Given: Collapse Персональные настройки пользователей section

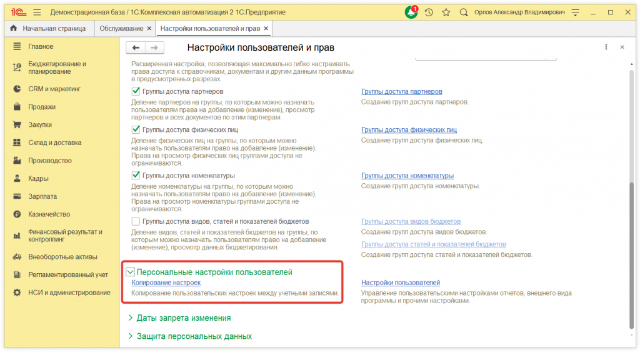Looking at the screenshot, I should pos(131,272).
